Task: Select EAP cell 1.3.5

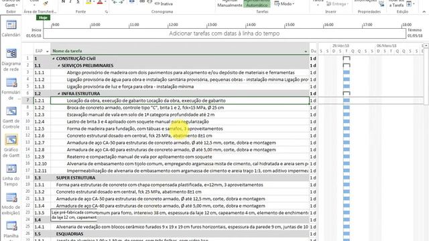Action: pos(42,213)
